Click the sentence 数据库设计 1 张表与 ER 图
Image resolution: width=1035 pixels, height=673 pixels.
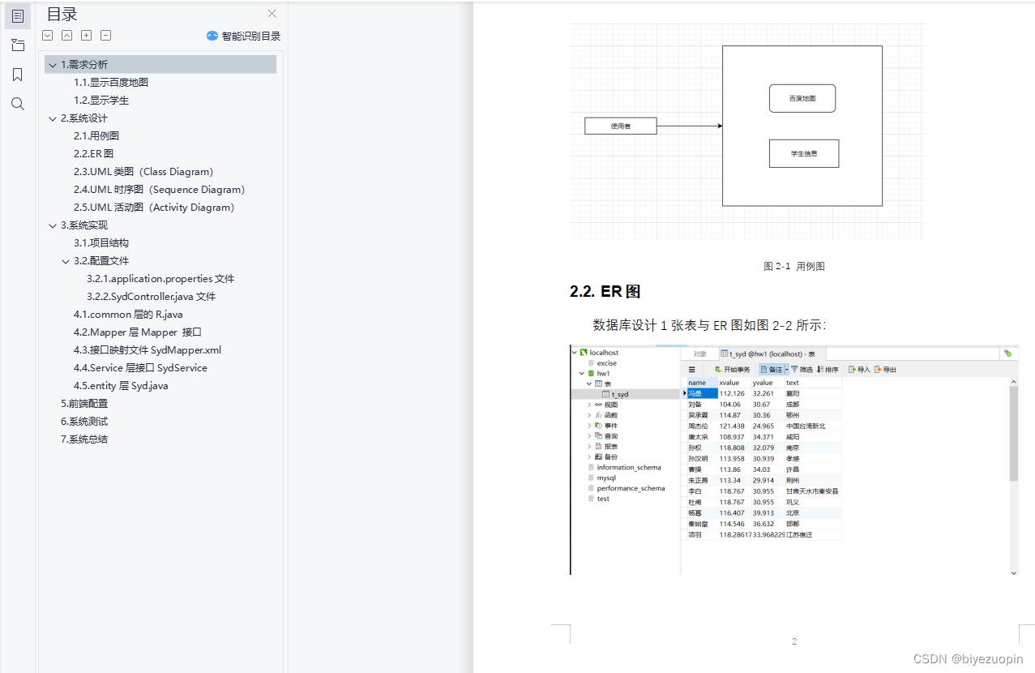coord(709,325)
